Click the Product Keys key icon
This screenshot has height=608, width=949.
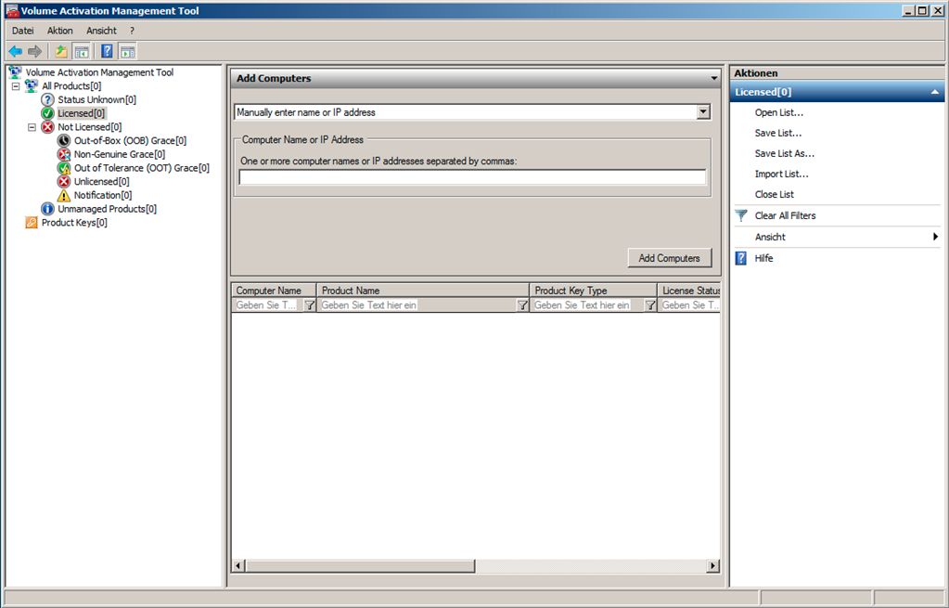coord(32,222)
